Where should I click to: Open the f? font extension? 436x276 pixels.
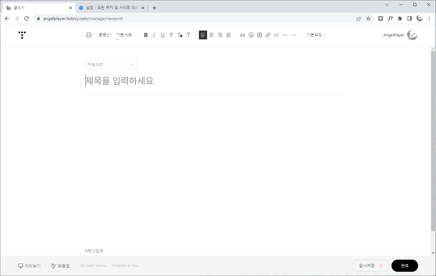pos(390,18)
